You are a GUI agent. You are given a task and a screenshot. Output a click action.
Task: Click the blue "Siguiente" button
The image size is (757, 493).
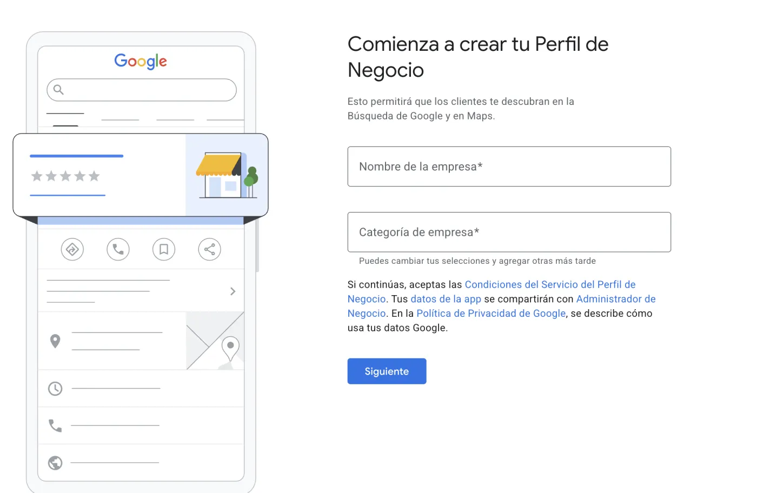tap(387, 371)
